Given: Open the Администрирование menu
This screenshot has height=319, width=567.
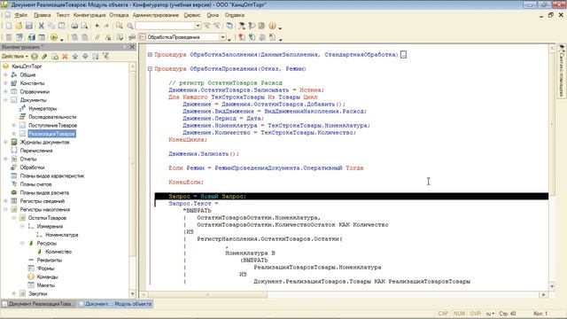Looking at the screenshot, I should point(156,15).
